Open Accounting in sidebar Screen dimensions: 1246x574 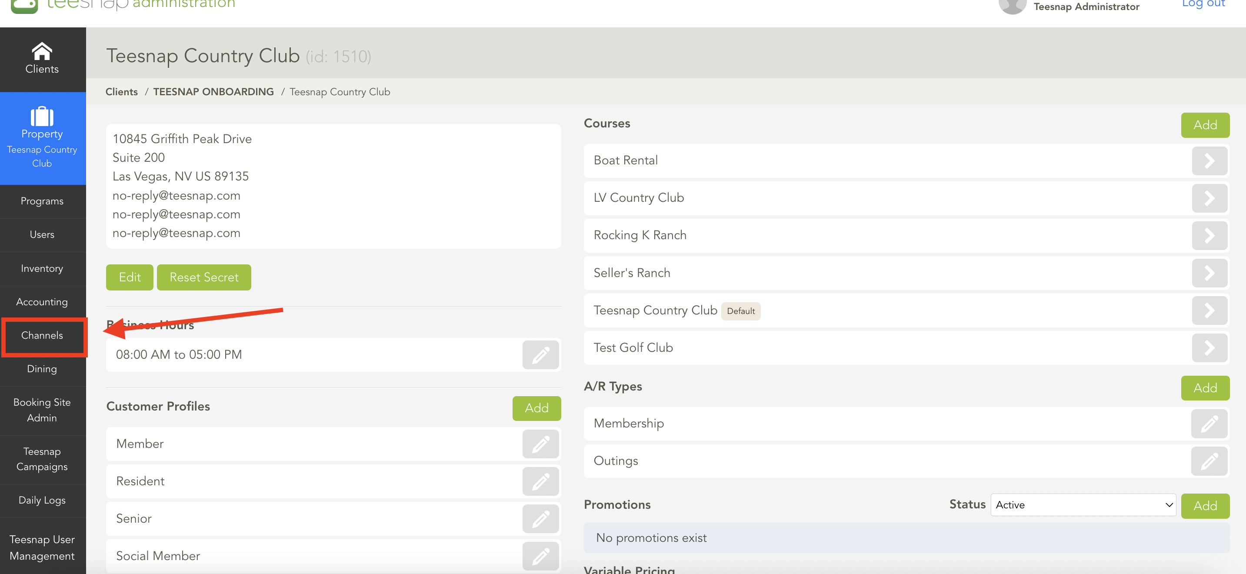coord(42,301)
